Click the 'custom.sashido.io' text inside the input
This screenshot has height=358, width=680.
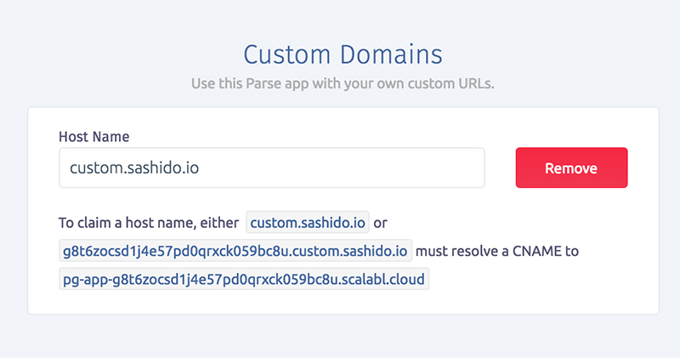(134, 168)
